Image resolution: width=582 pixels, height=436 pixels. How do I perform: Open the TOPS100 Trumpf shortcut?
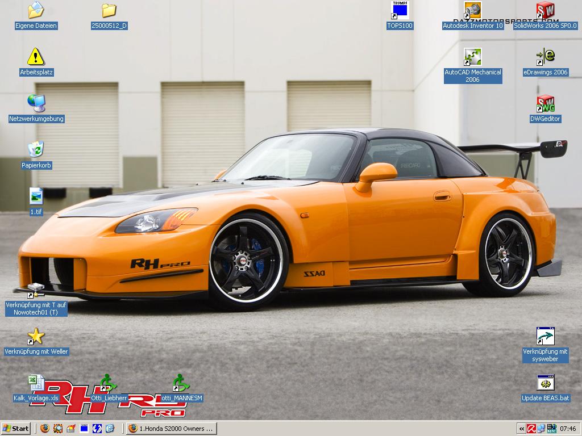(x=400, y=10)
